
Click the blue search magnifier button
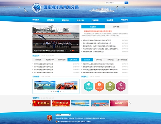coord(127,3)
